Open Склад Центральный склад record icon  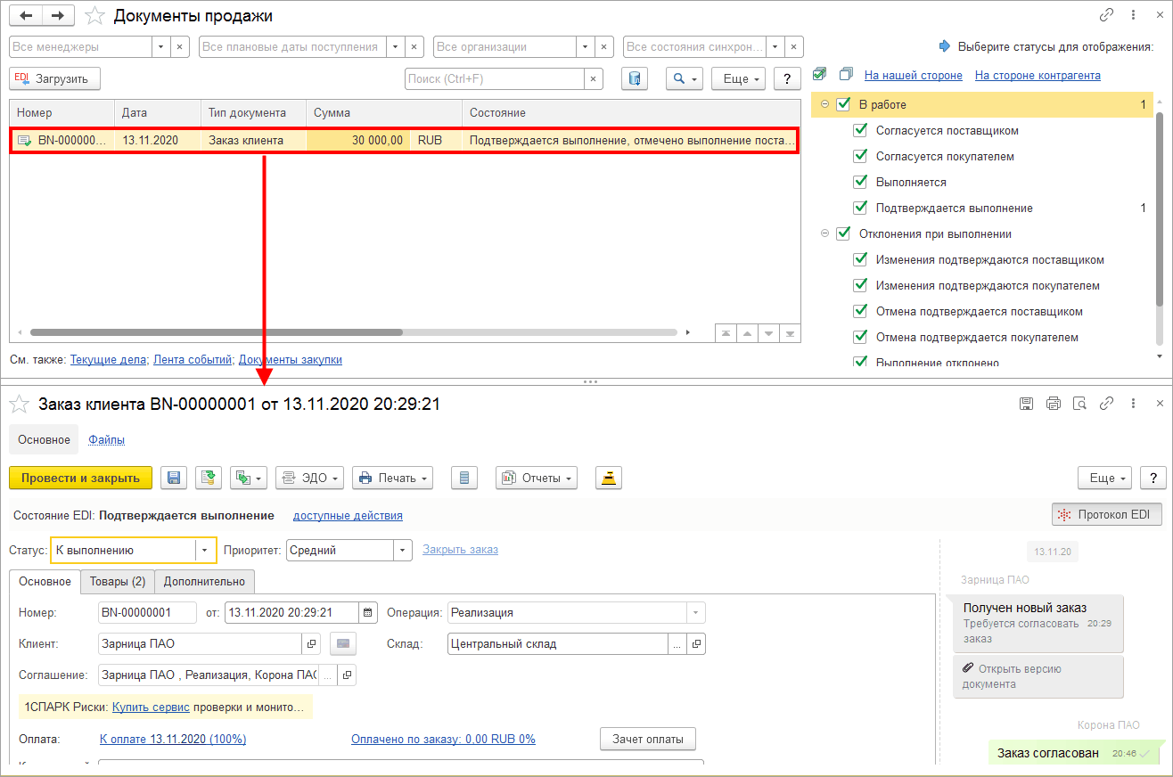(697, 643)
